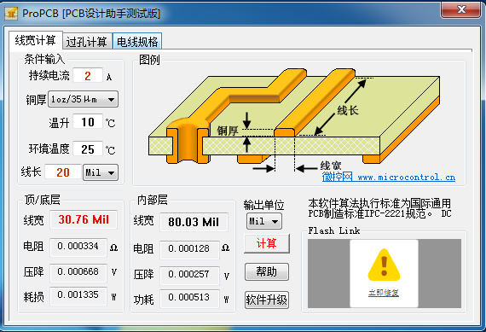The height and width of the screenshot is (332, 486).
Task: Open the 输出单位 Mil output unit dropdown
Action: coord(264,221)
